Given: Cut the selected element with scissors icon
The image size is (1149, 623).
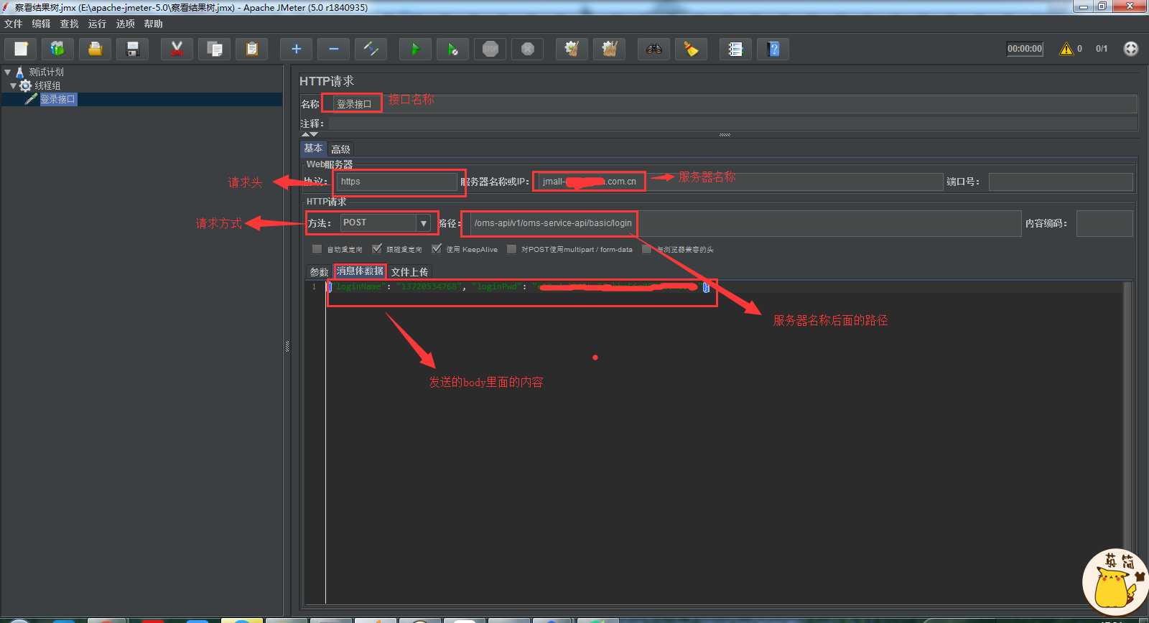Looking at the screenshot, I should coord(177,49).
